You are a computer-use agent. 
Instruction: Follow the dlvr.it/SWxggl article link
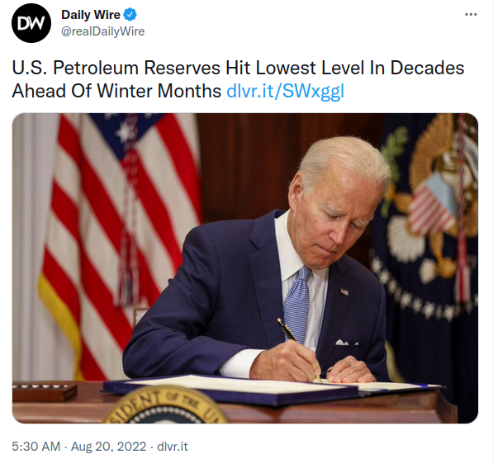[286, 91]
